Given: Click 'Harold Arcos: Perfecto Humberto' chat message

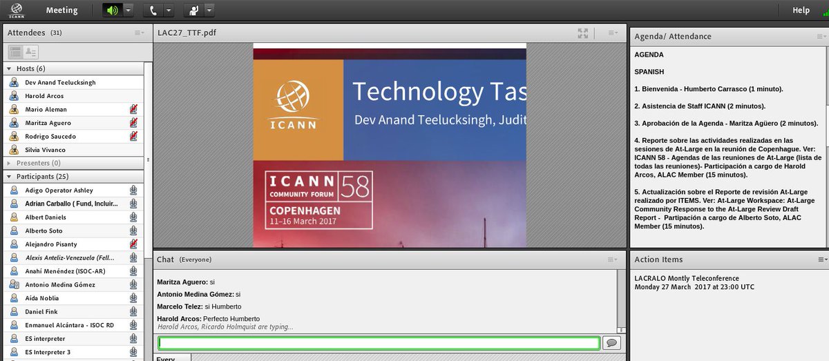Looking at the screenshot, I should pyautogui.click(x=207, y=318).
